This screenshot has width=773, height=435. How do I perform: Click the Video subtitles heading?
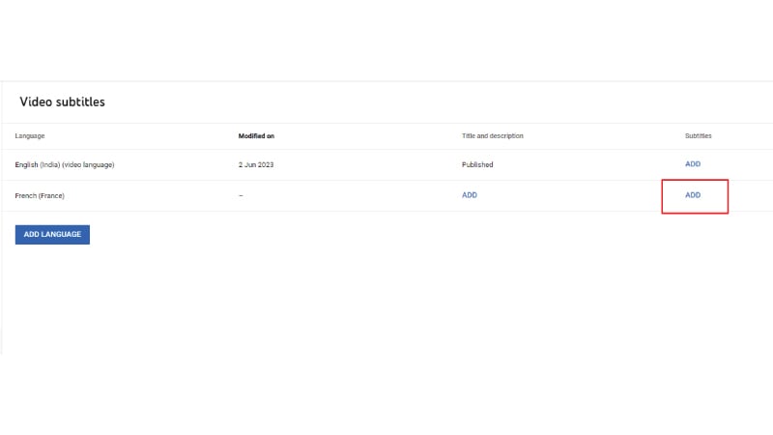[x=62, y=101]
